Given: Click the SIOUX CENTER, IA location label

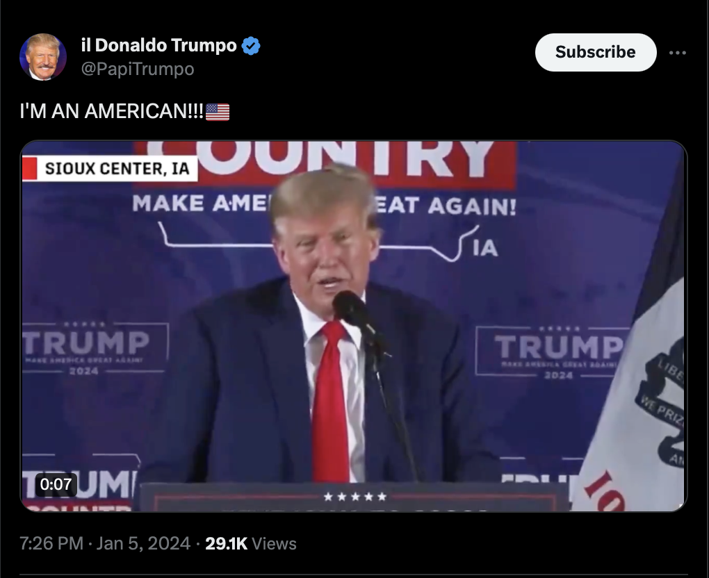Looking at the screenshot, I should point(117,169).
